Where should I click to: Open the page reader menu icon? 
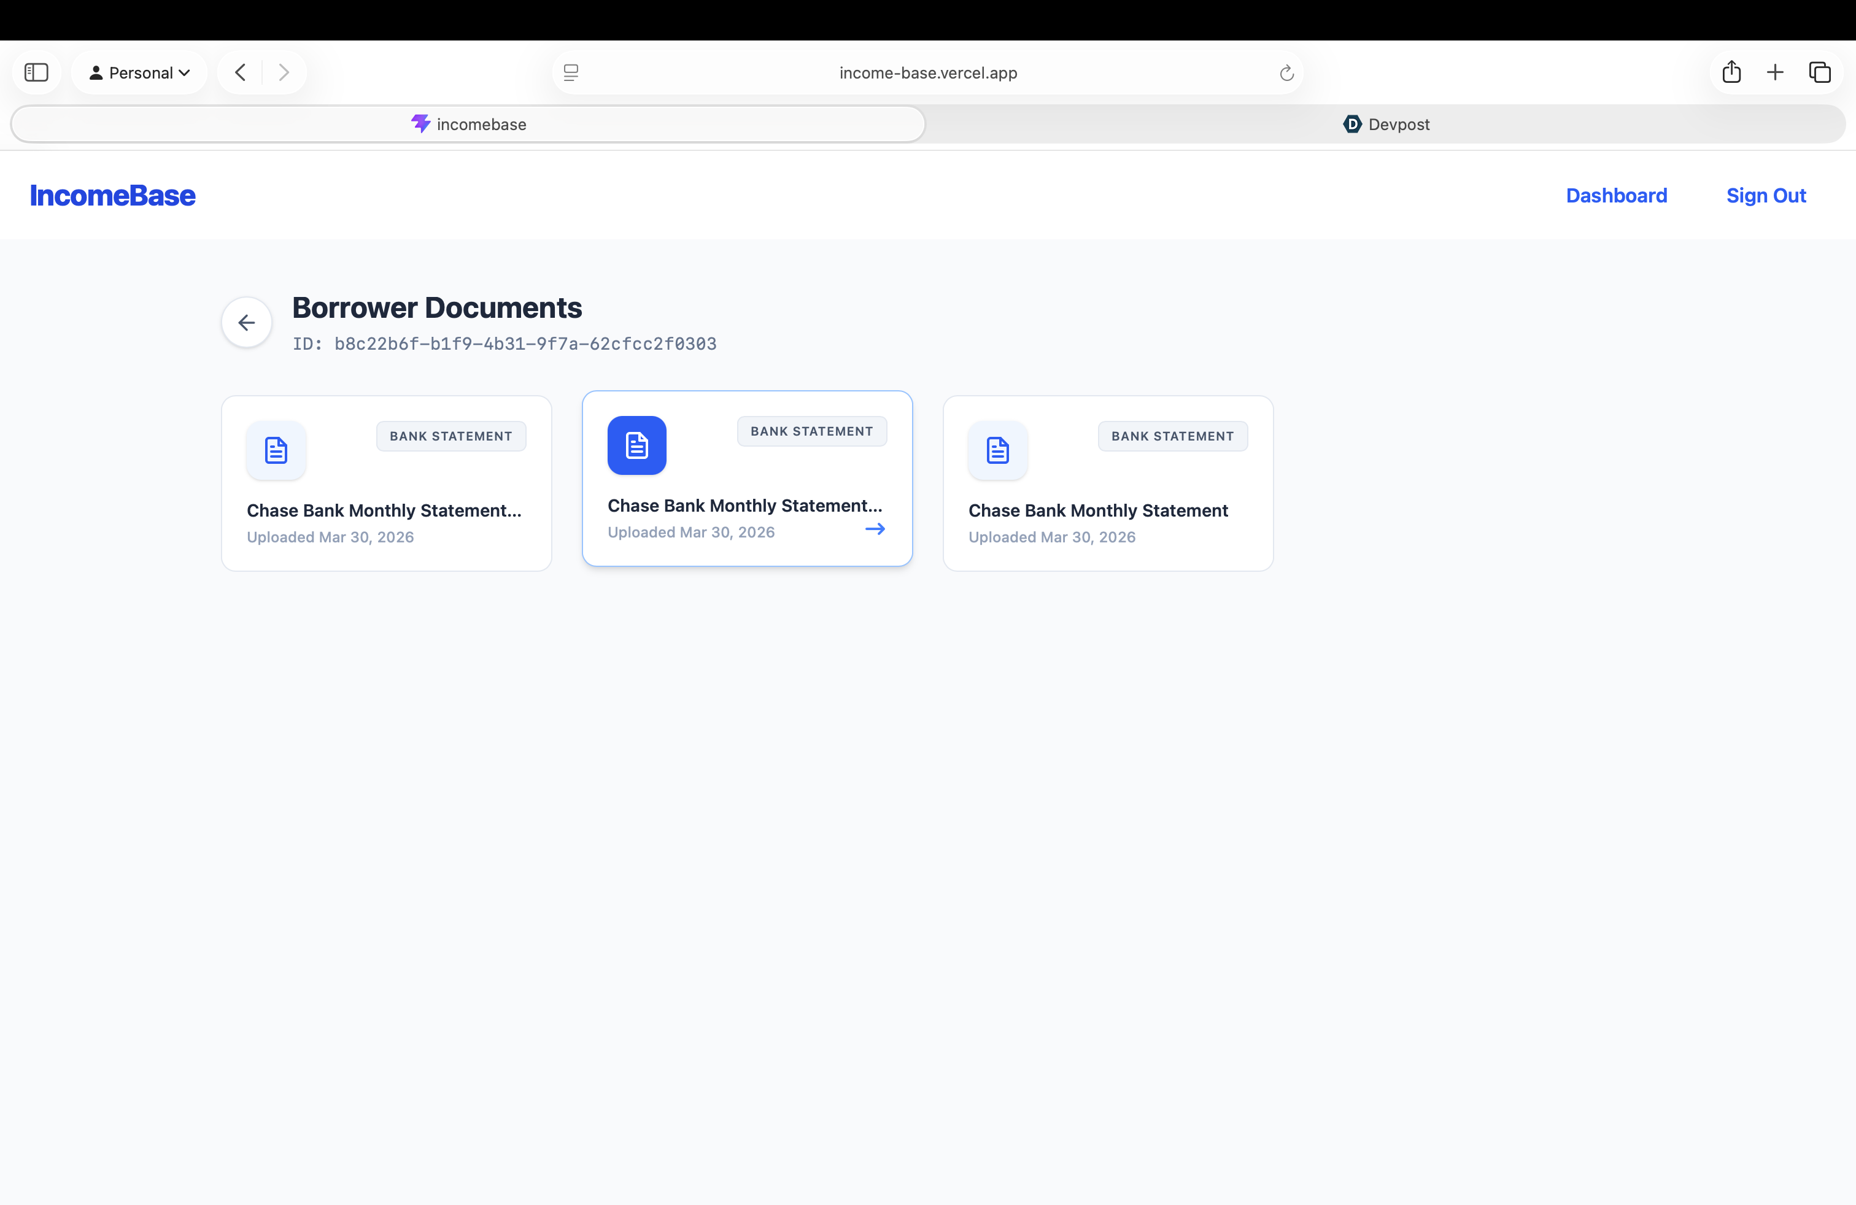[571, 72]
